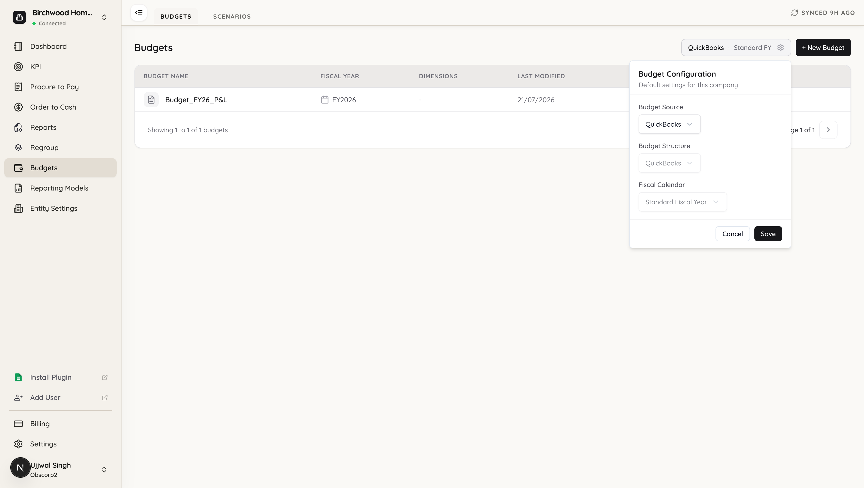Click the Reporting Models chart icon

(x=18, y=188)
